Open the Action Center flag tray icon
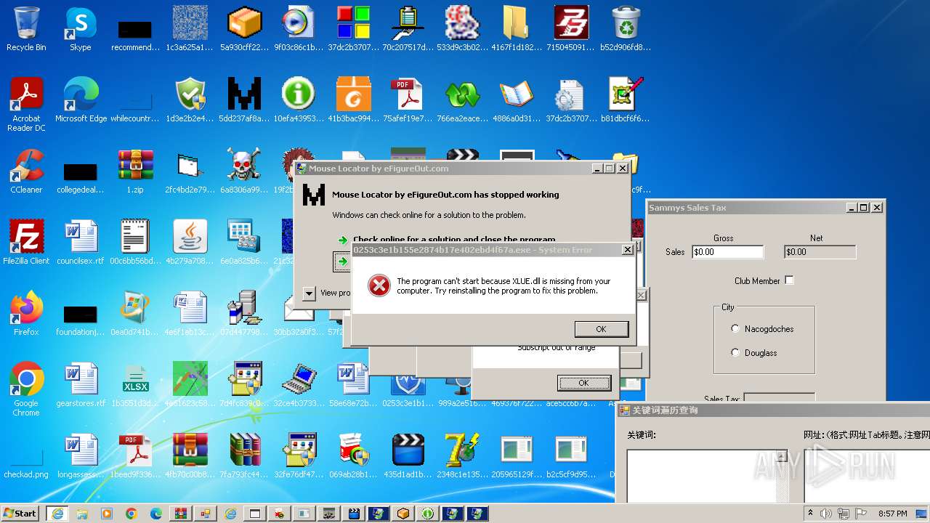The width and height of the screenshot is (930, 523). click(861, 514)
